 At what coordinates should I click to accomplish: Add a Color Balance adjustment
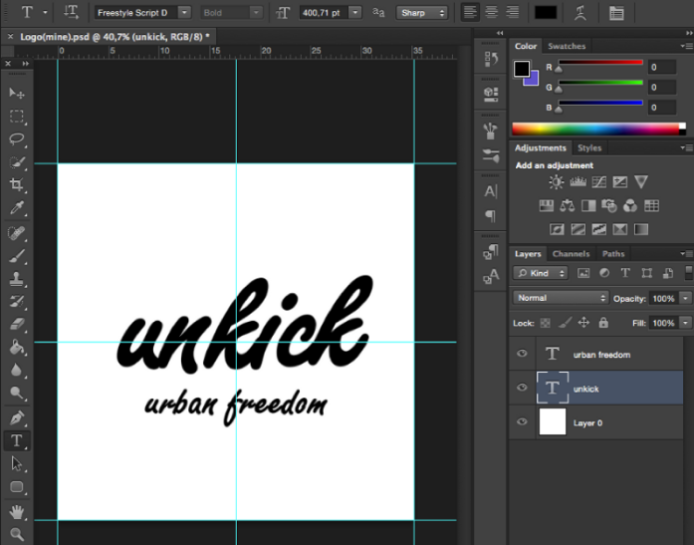tap(567, 205)
